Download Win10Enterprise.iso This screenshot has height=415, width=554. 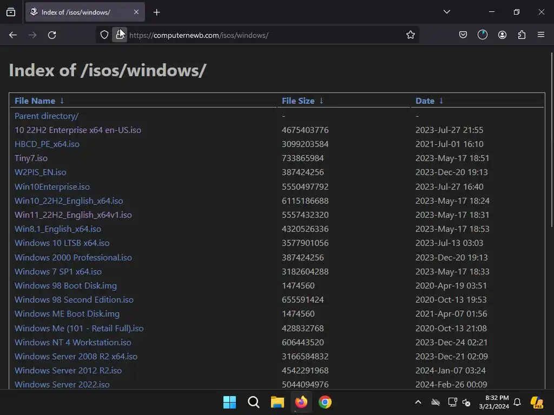[x=52, y=186]
